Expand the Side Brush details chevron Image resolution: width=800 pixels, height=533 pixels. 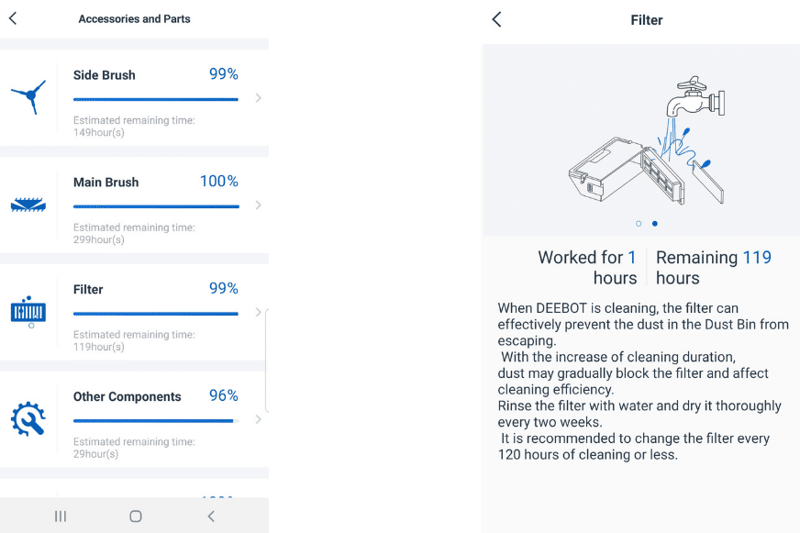click(x=258, y=96)
